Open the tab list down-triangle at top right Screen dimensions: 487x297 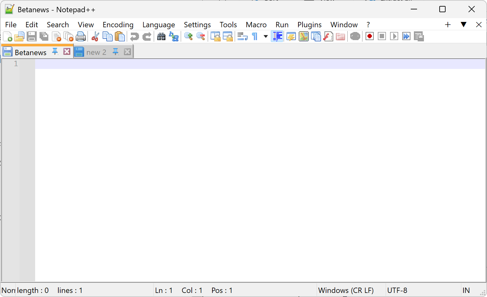(x=463, y=24)
